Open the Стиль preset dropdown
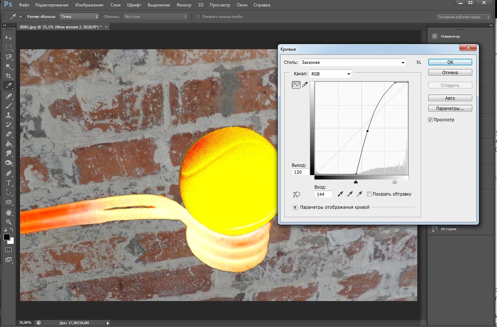 [353, 62]
